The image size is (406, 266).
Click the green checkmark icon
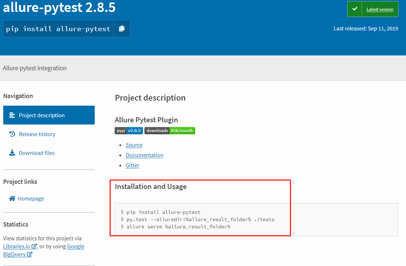(x=355, y=9)
